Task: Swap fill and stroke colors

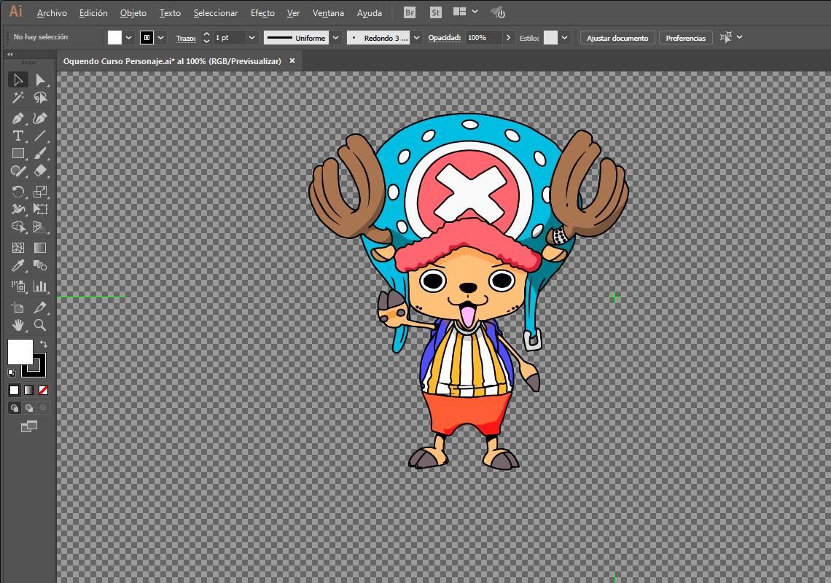Action: coord(44,344)
